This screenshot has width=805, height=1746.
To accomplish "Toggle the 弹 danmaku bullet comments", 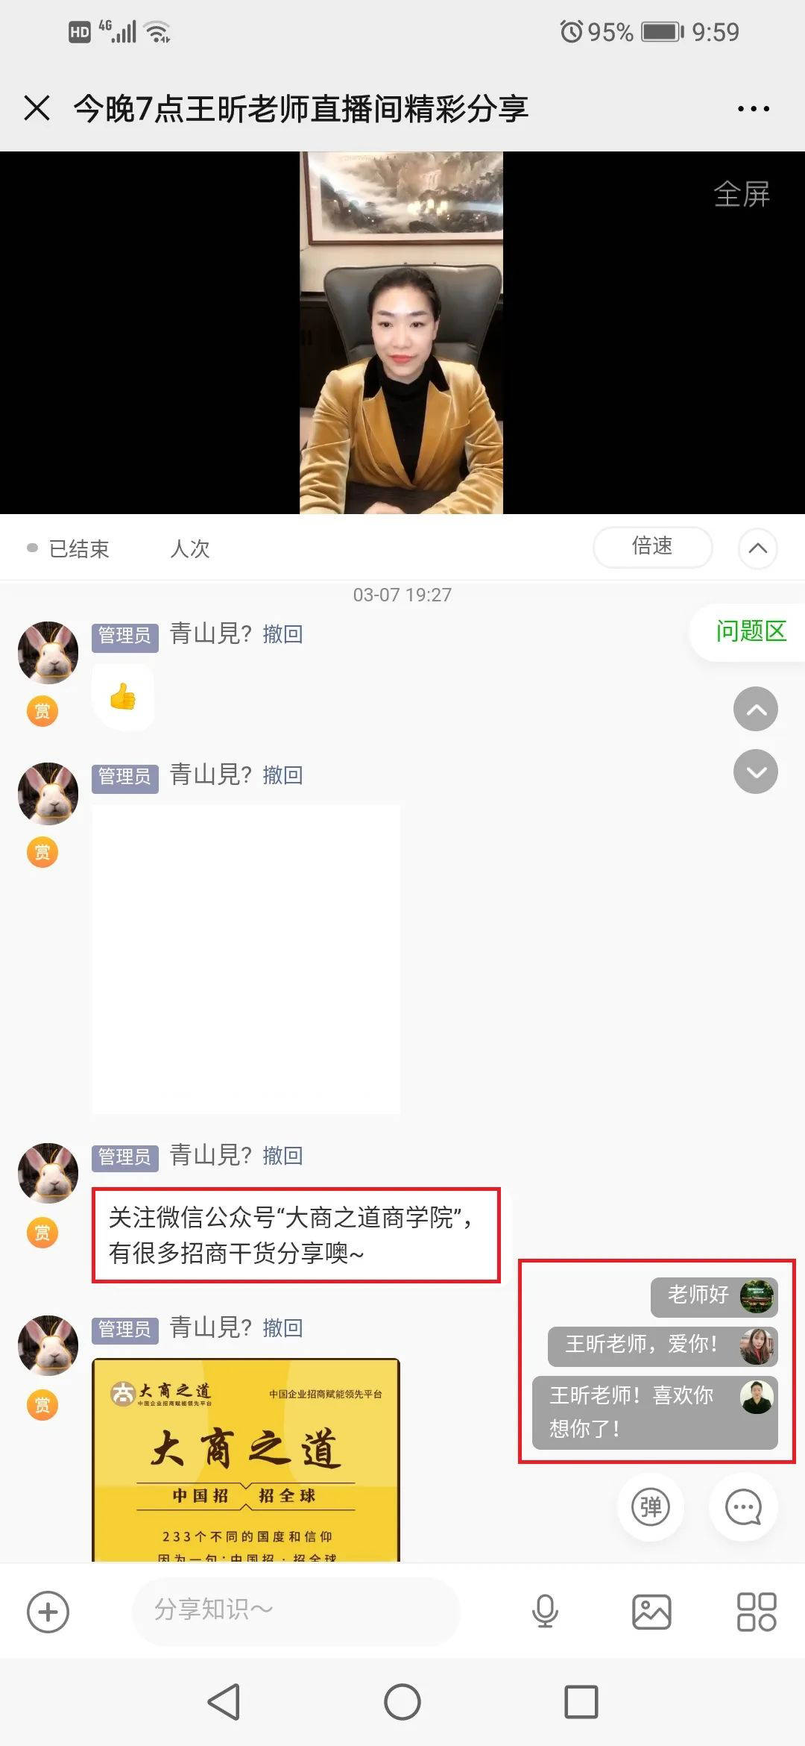I will (650, 1506).
